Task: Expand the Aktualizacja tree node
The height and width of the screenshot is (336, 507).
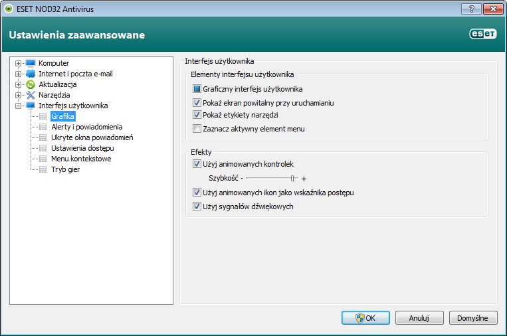Action: [18, 84]
